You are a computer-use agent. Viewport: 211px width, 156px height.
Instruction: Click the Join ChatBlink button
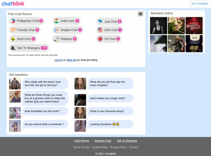click(x=199, y=4)
